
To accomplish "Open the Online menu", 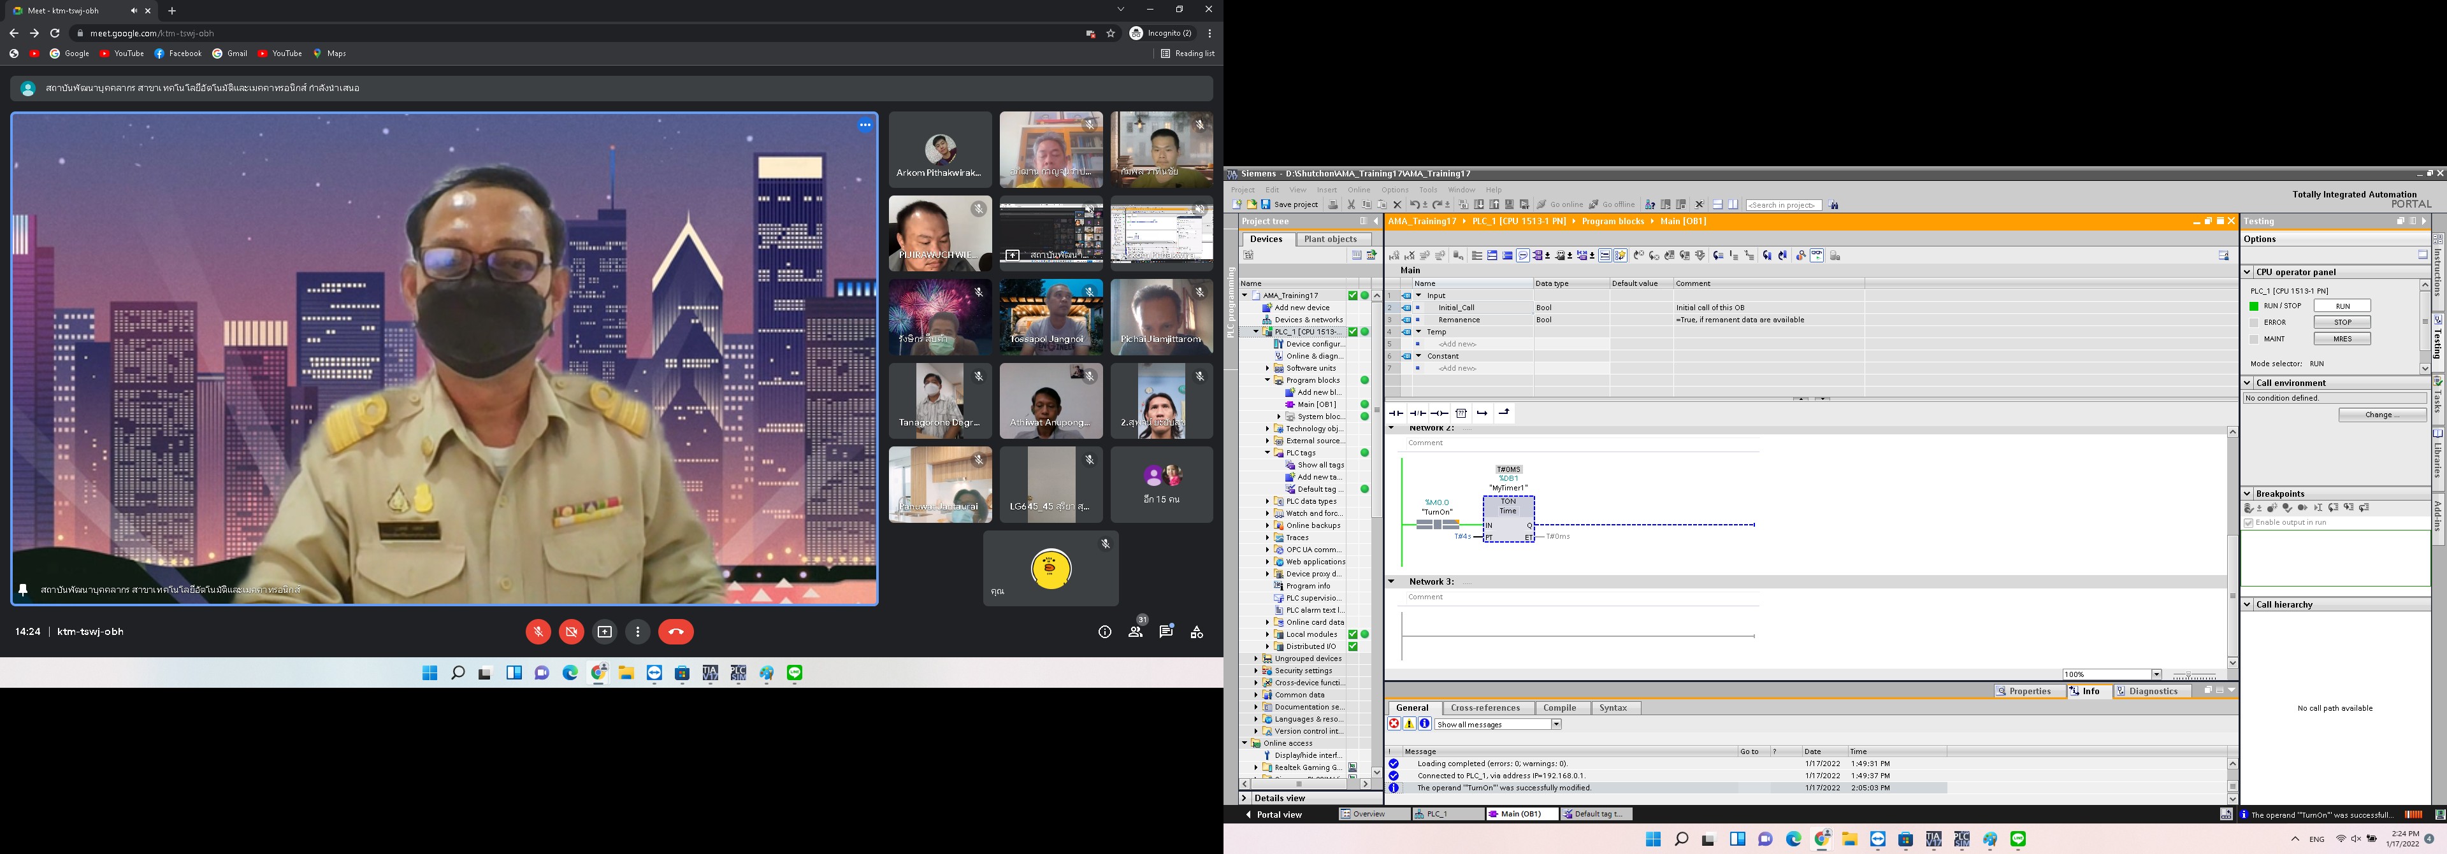I will (1359, 190).
